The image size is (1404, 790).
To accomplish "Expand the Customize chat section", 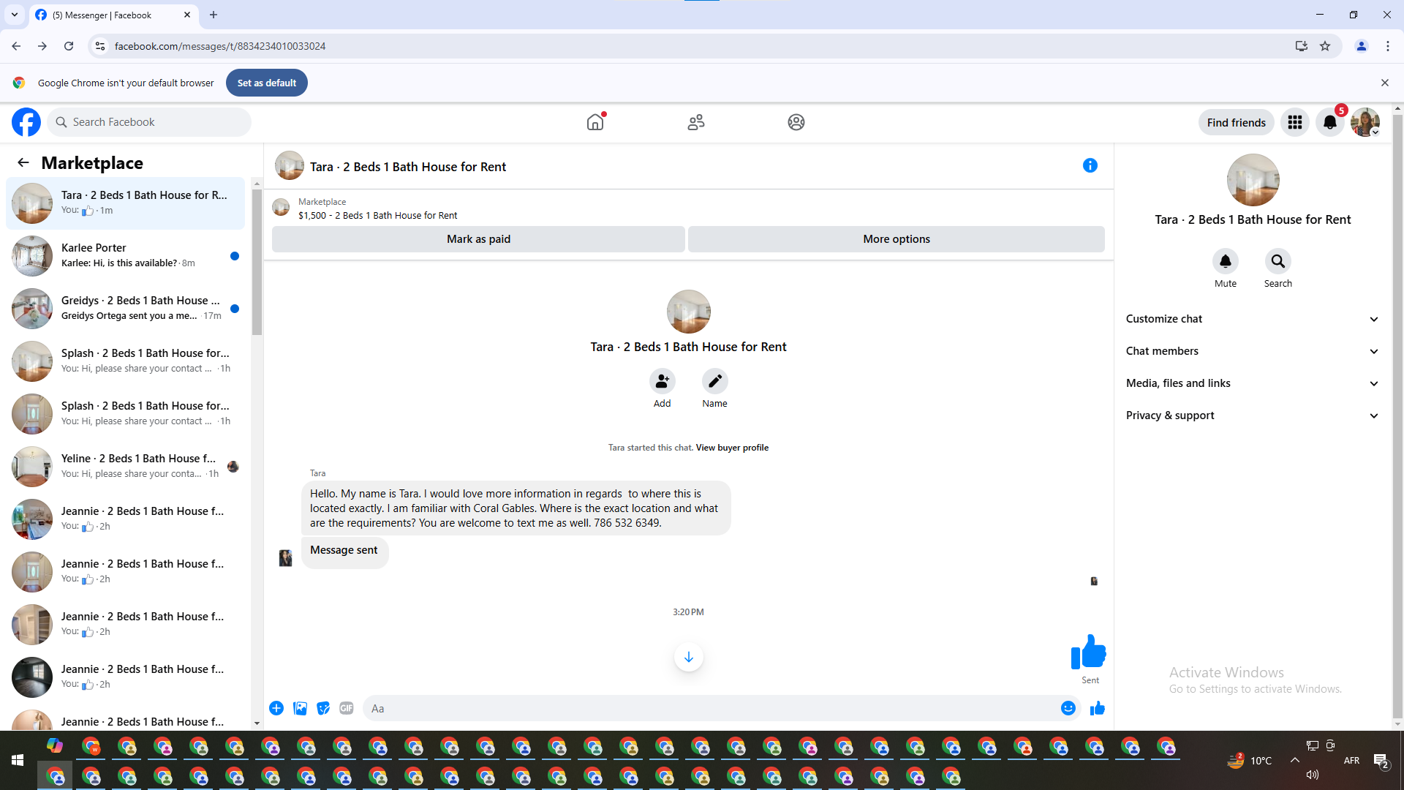I will tap(1253, 319).
